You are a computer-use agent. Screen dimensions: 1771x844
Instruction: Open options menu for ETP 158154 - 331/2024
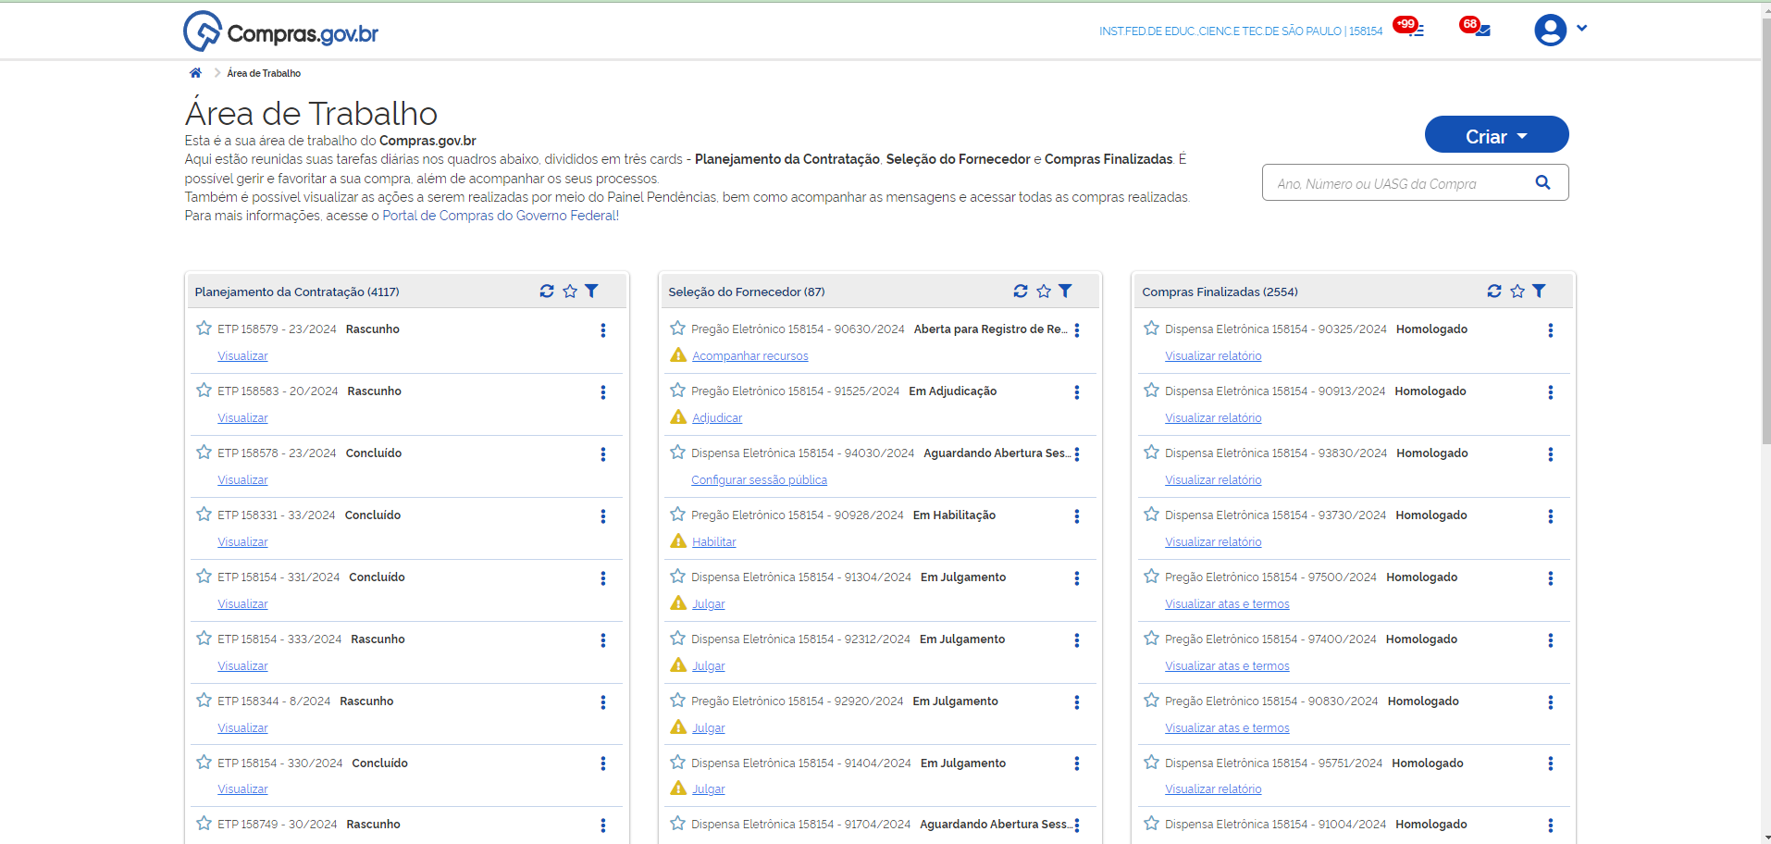pos(603,578)
